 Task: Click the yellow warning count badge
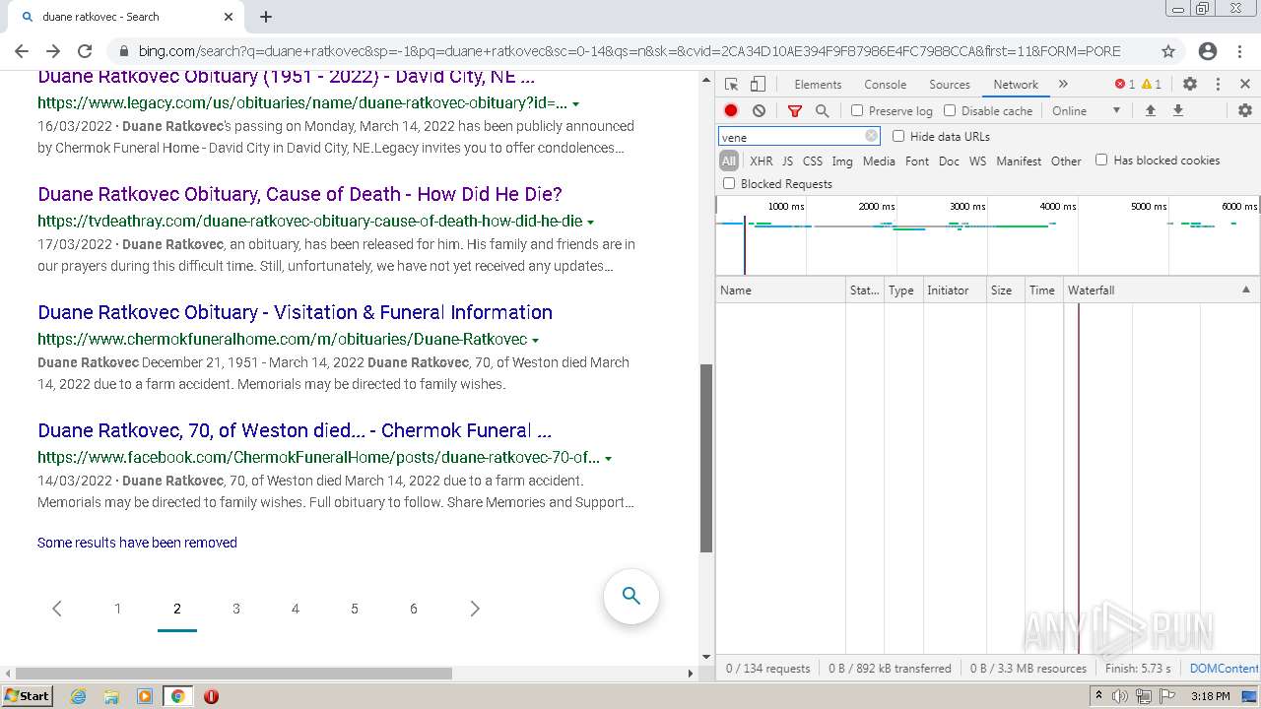click(1152, 85)
